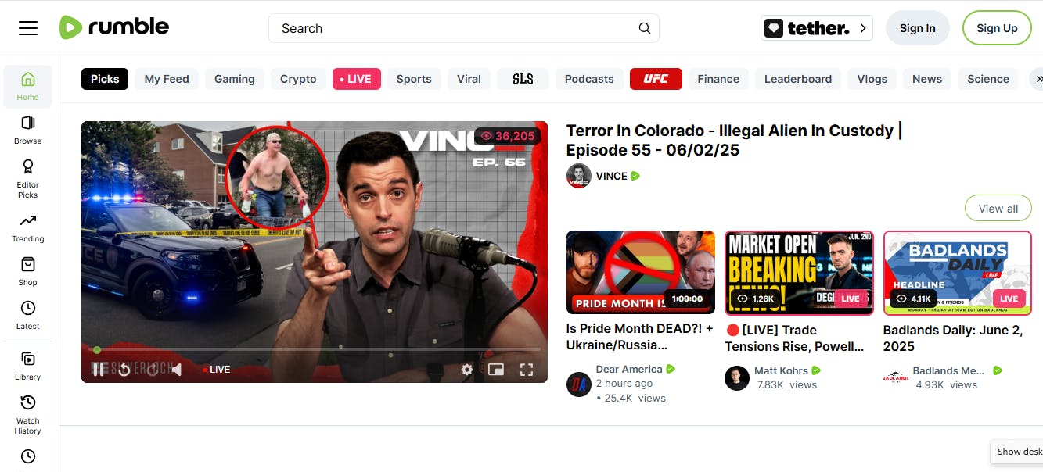
Task: Enter fullscreen on video player
Action: point(527,370)
